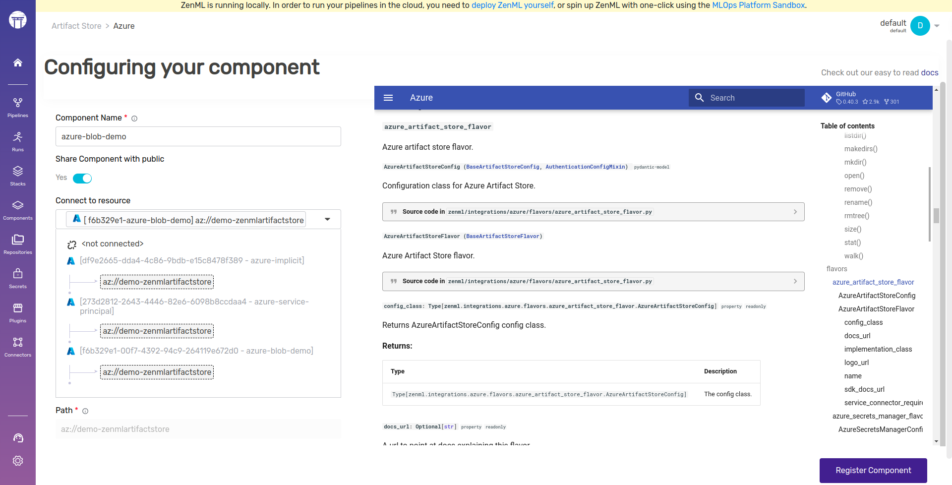This screenshot has width=952, height=485.
Task: Click the Search field in docs
Action: point(747,98)
